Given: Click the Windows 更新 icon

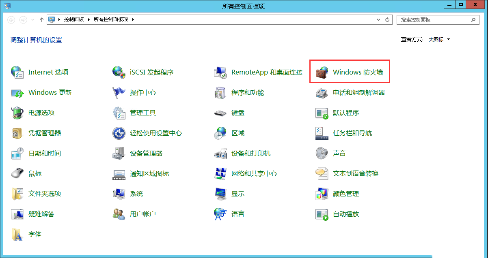Looking at the screenshot, I should click(17, 92).
